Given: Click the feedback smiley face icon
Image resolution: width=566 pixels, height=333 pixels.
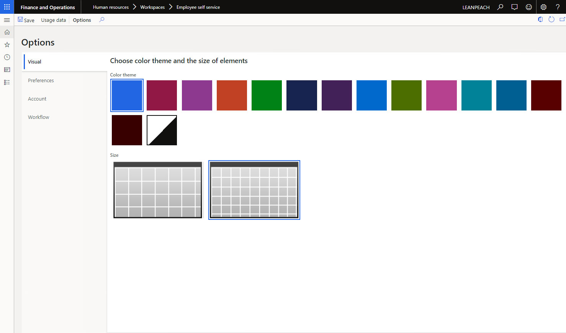Looking at the screenshot, I should [529, 7].
